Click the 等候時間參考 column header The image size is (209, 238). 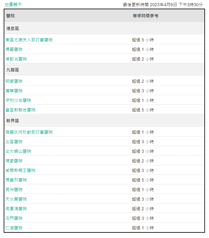coord(146,16)
